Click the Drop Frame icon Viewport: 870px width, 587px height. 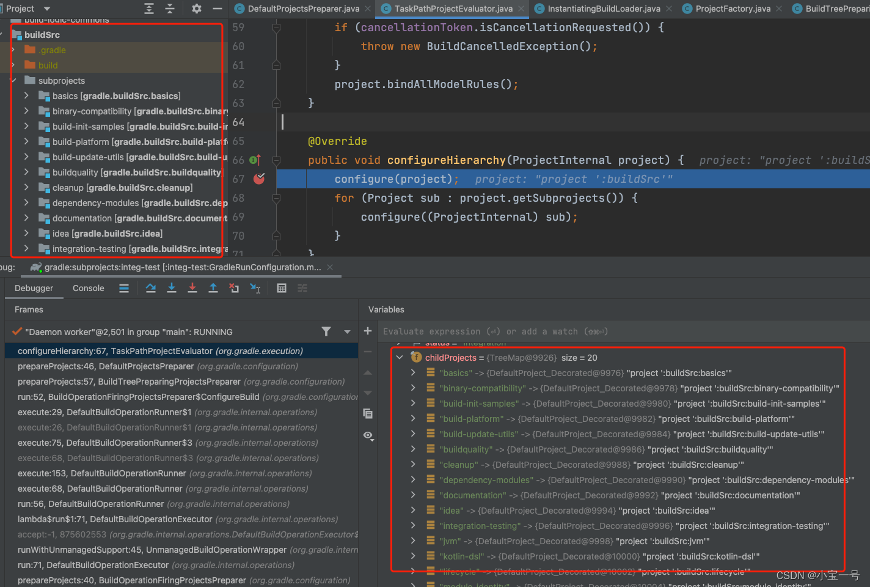234,288
